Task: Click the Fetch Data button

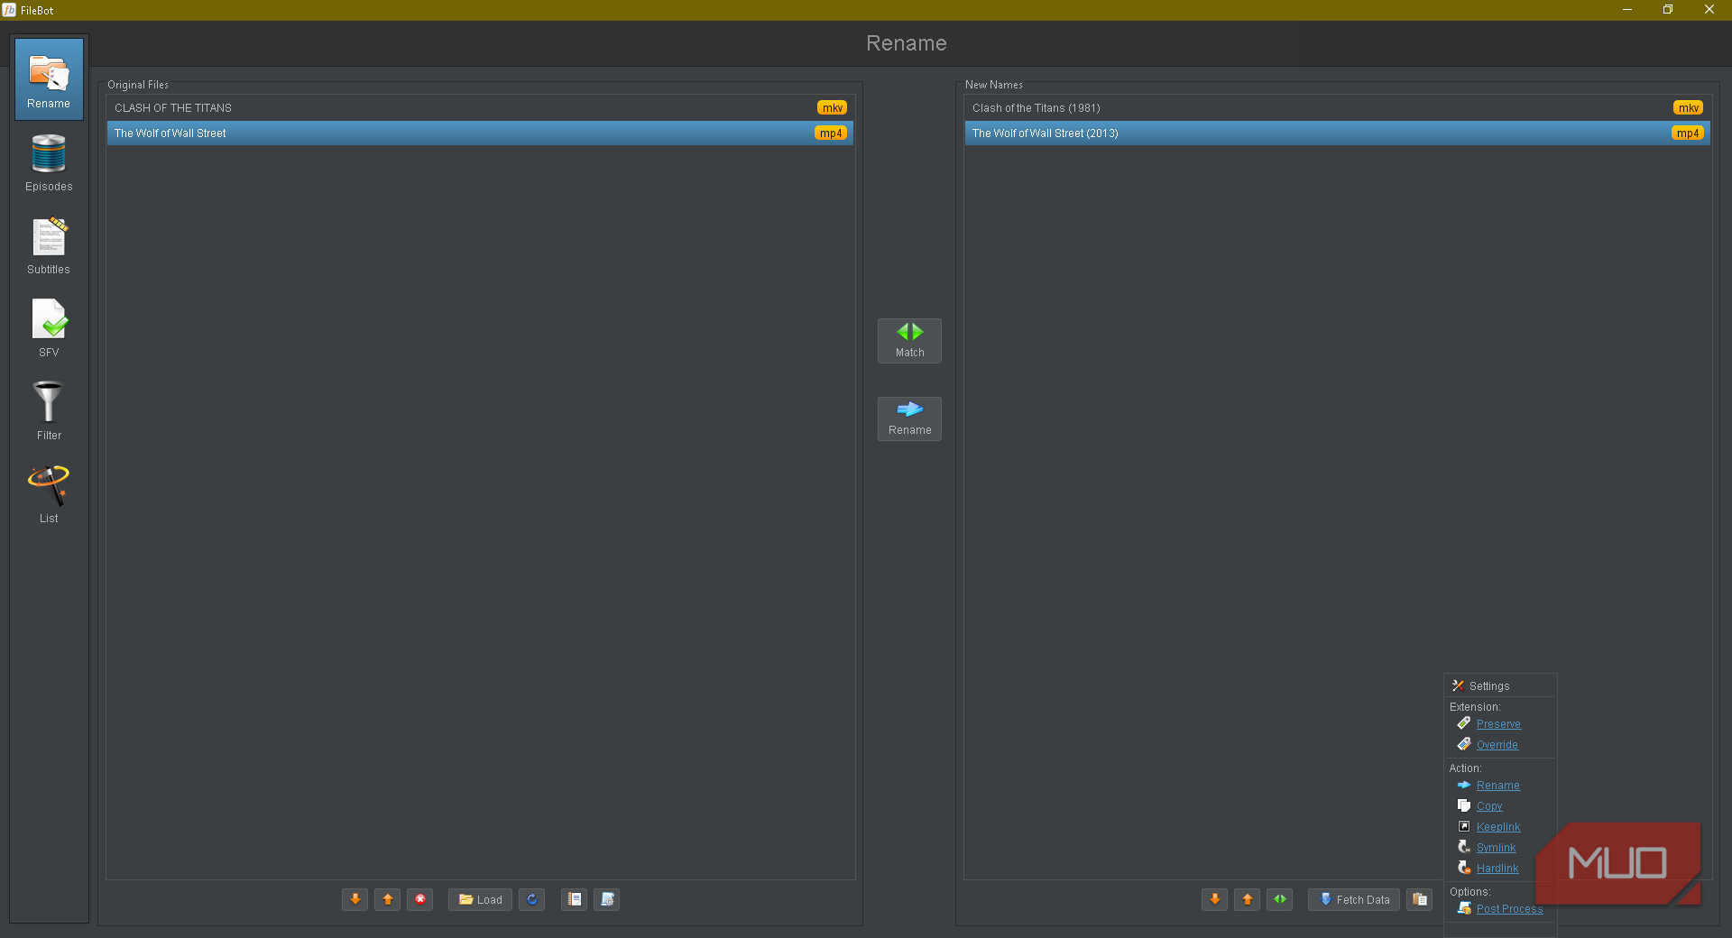Action: coord(1354,899)
